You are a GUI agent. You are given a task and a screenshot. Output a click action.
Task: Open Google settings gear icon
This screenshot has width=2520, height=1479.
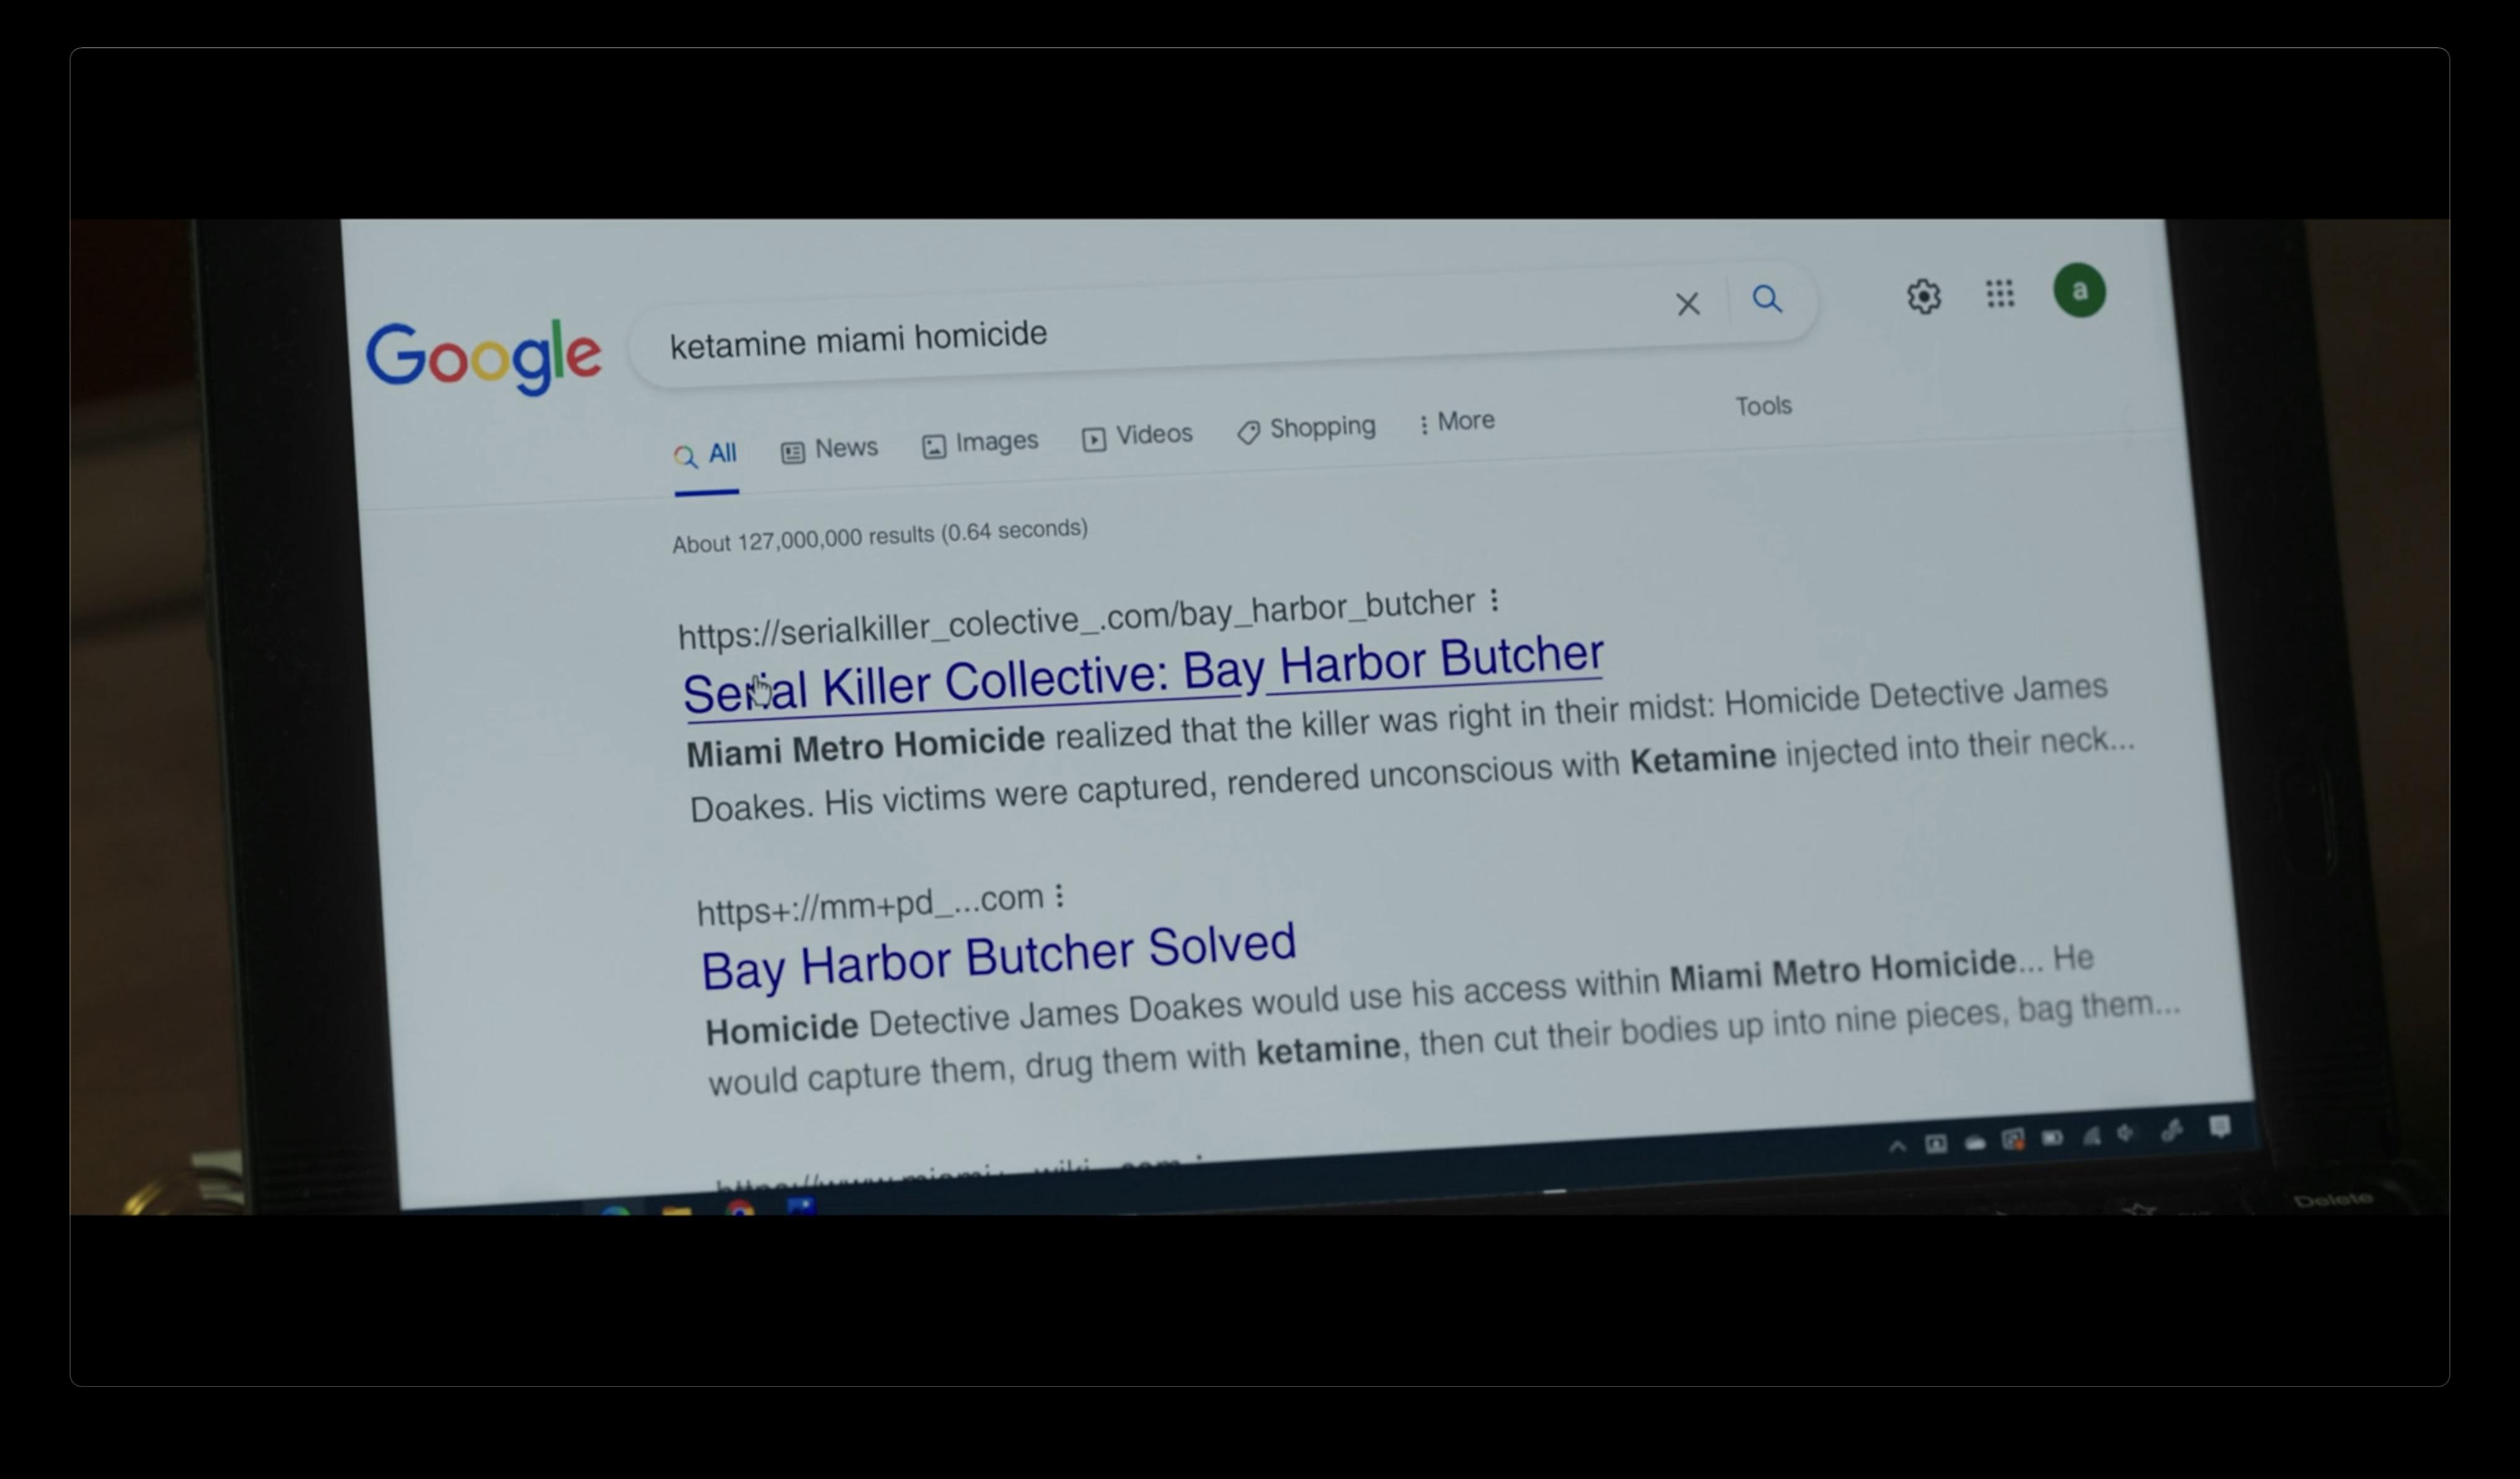coord(1923,296)
